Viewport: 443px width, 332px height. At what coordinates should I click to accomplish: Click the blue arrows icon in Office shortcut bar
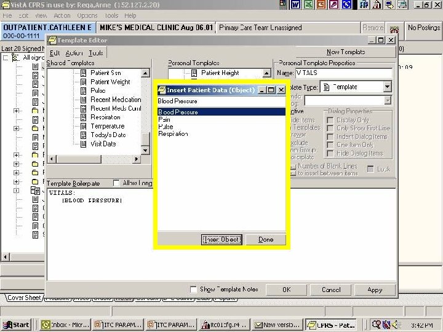coord(346,5)
